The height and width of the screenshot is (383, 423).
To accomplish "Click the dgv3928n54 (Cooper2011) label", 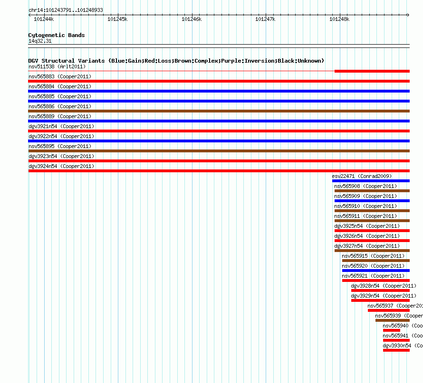I will pyautogui.click(x=384, y=286).
